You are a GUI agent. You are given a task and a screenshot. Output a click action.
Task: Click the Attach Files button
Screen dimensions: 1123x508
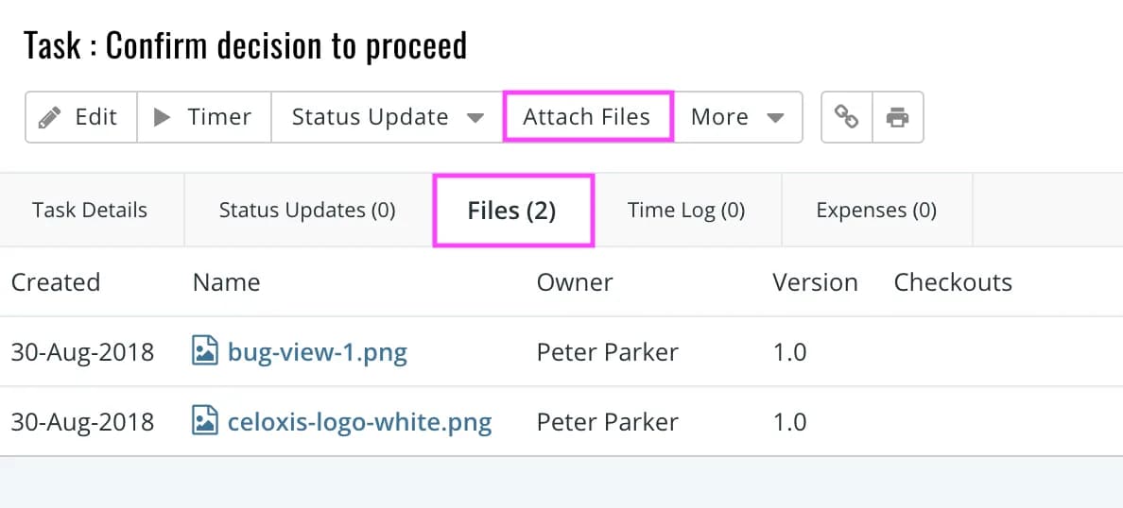click(x=587, y=117)
